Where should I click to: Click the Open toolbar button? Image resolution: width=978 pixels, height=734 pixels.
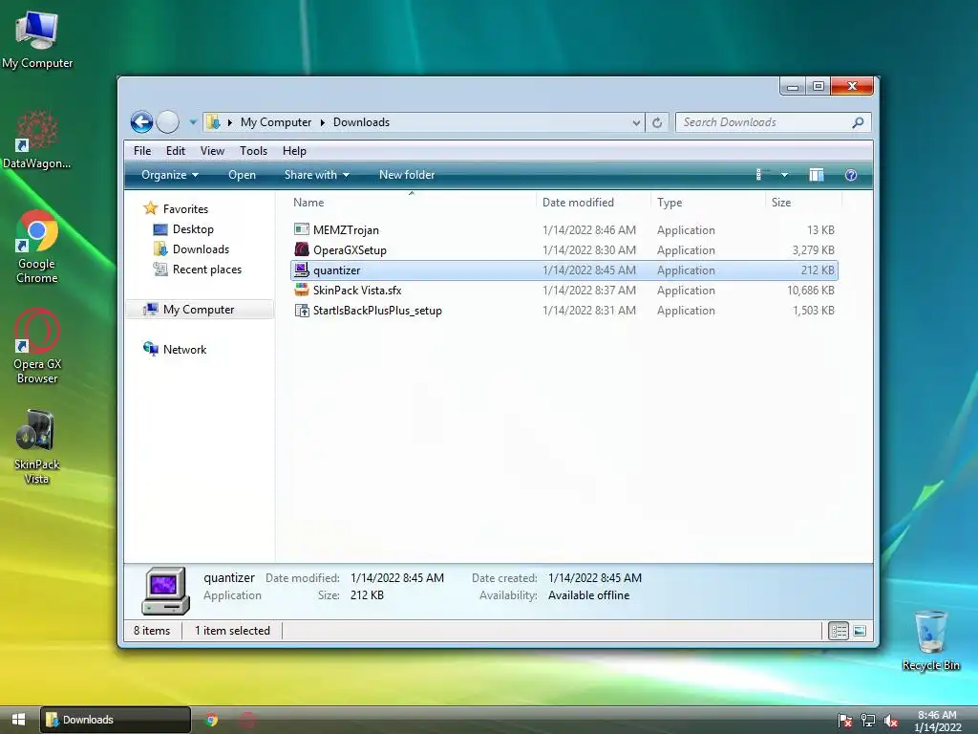pyautogui.click(x=242, y=175)
